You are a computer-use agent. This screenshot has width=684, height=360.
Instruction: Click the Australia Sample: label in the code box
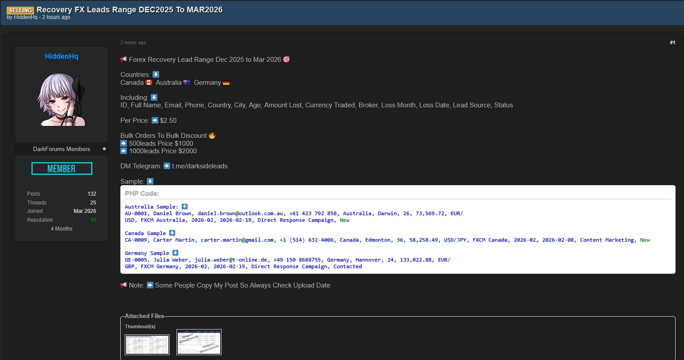(152, 207)
